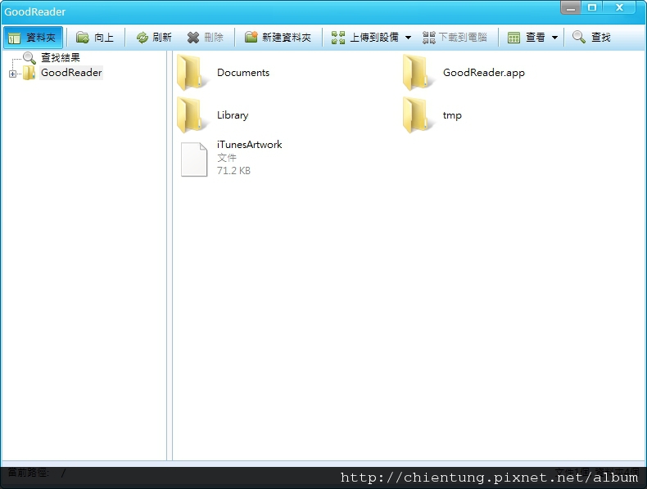Click the 新建資料夾 button label

pos(287,38)
